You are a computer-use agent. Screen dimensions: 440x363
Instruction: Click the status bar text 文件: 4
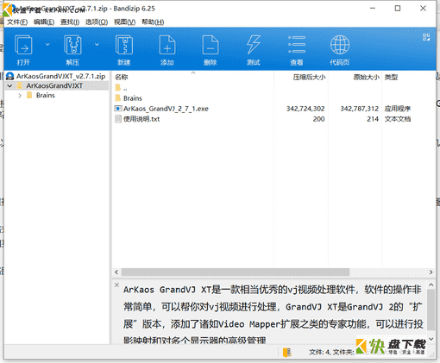(320, 352)
